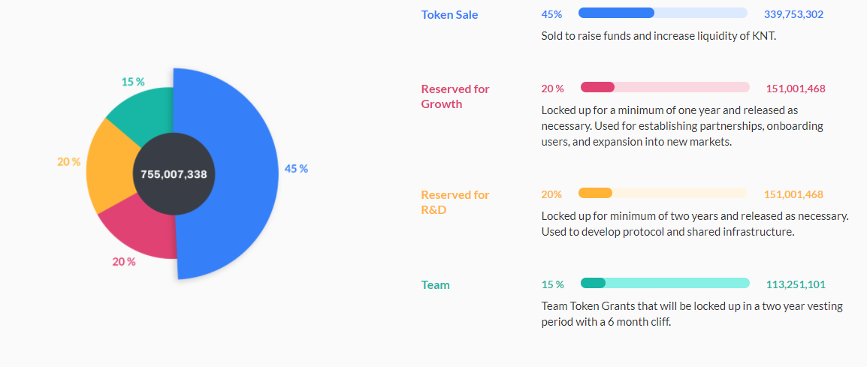867x367 pixels.
Task: Click the pink 151,001,468 Growth amount
Action: click(x=795, y=89)
